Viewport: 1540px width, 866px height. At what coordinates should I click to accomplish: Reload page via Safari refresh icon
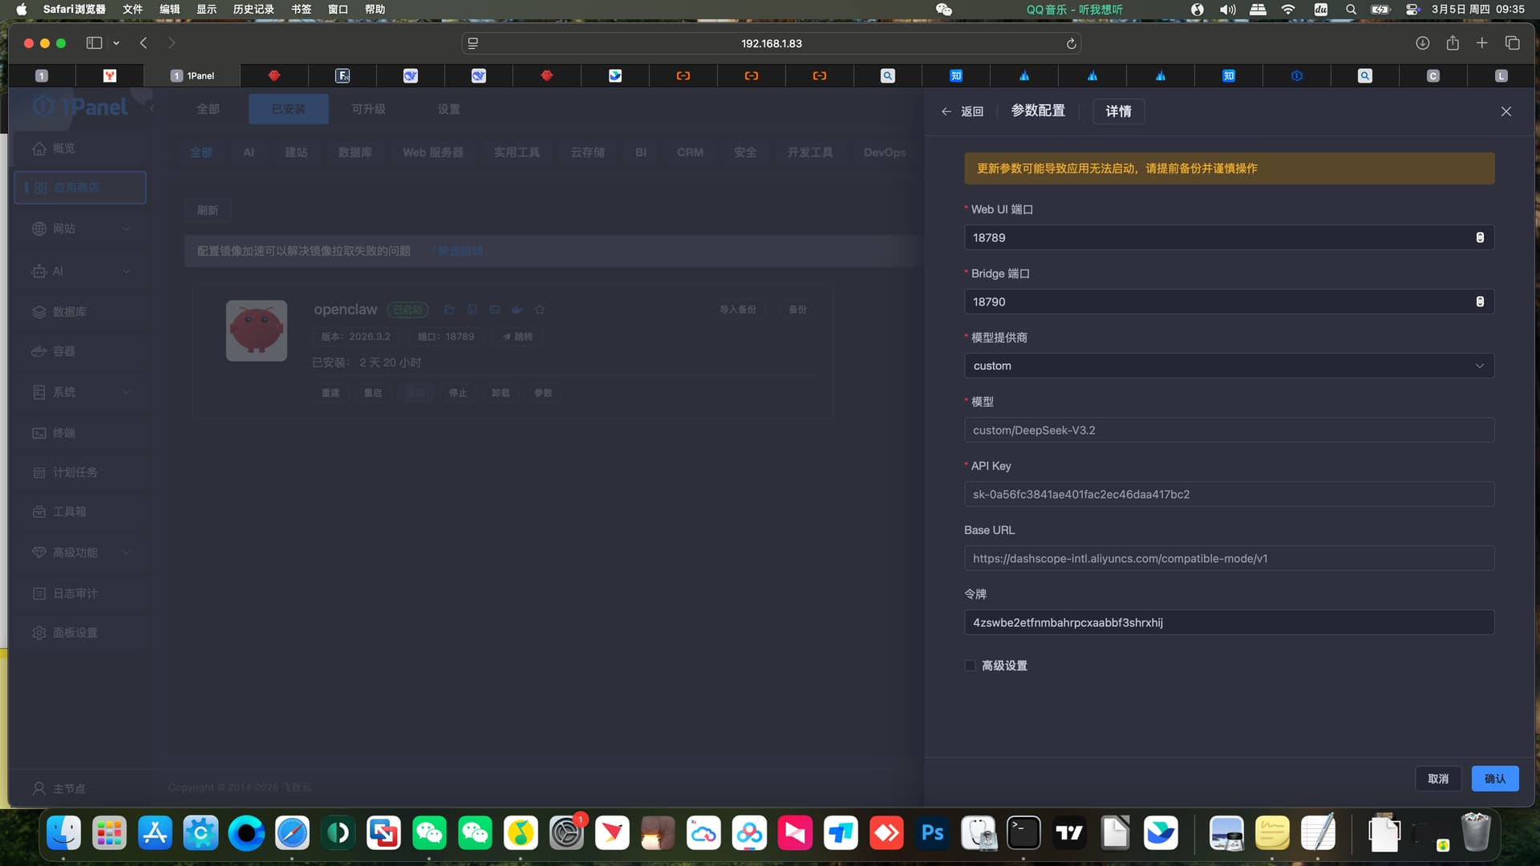pyautogui.click(x=1071, y=43)
